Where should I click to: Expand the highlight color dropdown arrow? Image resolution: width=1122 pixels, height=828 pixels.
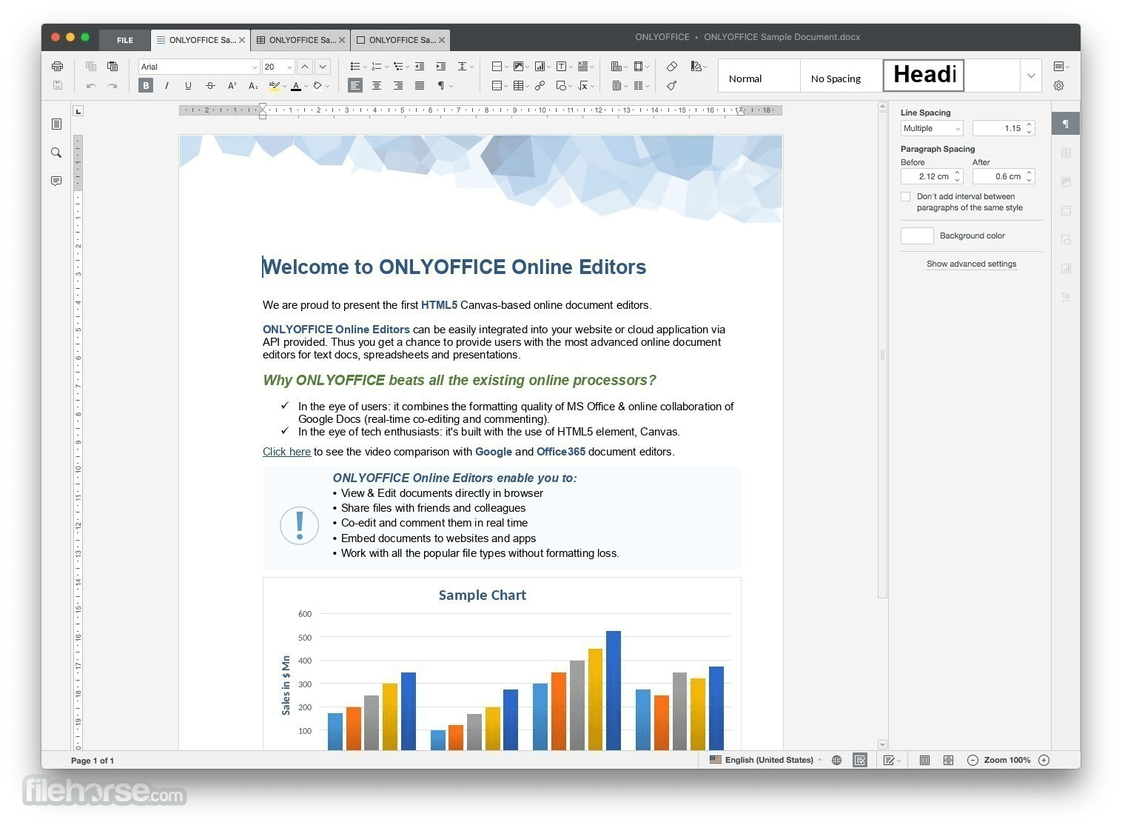pos(284,87)
